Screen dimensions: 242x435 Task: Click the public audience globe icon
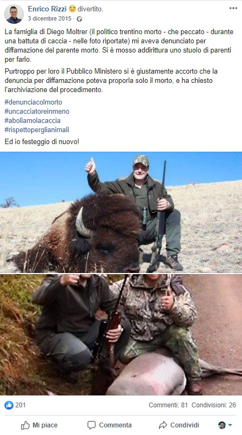pyautogui.click(x=79, y=19)
